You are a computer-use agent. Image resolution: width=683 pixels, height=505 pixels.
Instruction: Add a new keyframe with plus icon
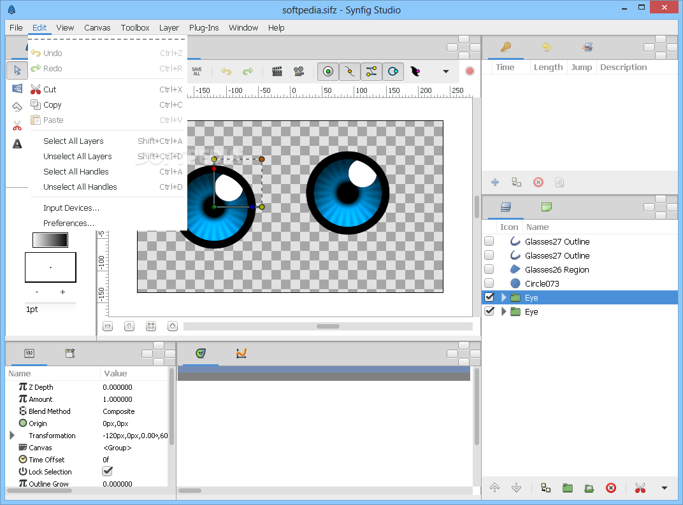(x=495, y=182)
